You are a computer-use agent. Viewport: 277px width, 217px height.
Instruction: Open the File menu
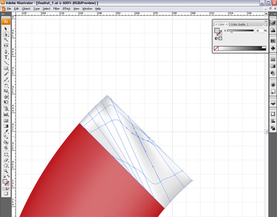tap(9, 9)
